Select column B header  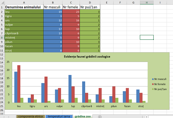point(53,2)
